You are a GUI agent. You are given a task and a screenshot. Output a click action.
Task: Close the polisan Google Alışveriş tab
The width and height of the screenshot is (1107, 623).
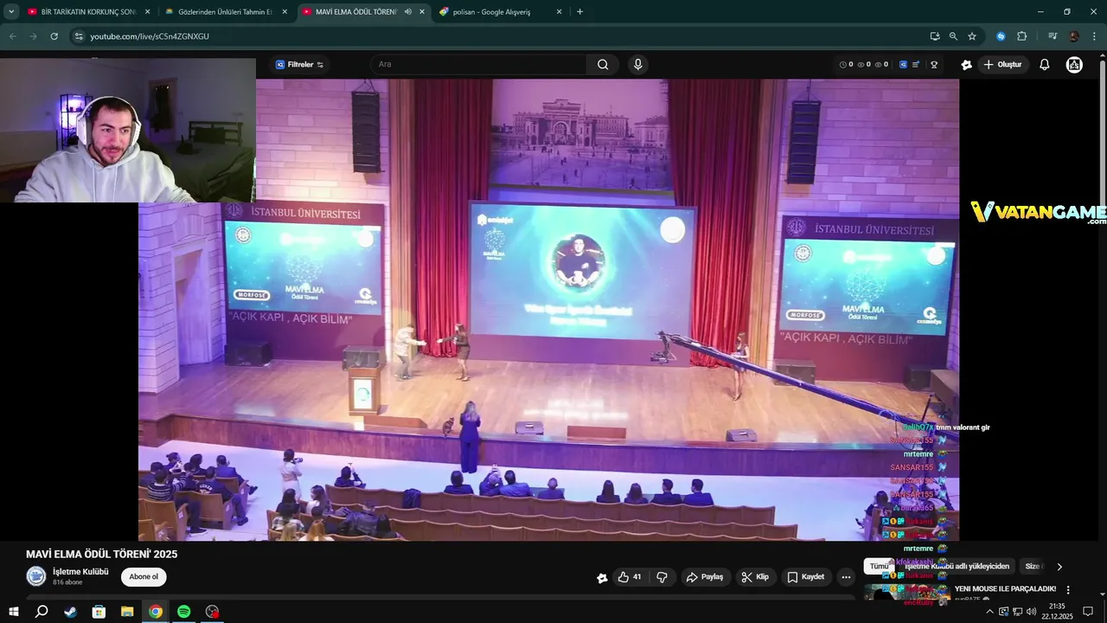tap(559, 12)
